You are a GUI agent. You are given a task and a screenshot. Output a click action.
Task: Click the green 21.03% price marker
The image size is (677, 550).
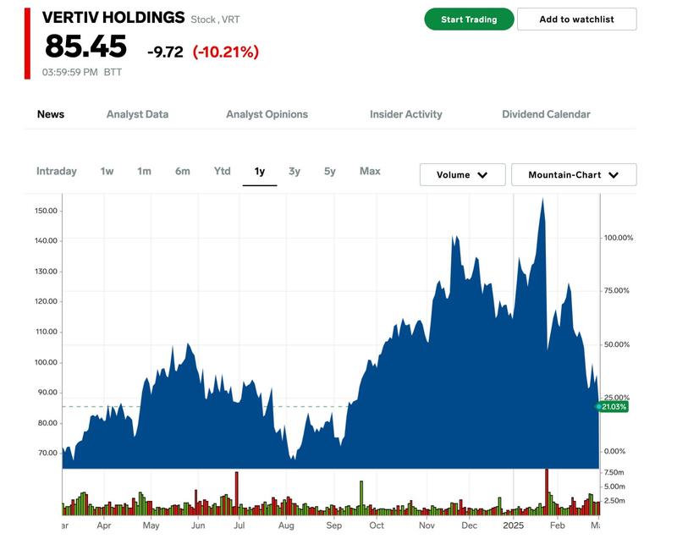(614, 407)
